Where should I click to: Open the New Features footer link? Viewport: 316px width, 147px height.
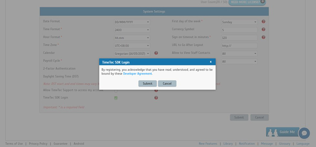[208, 143]
